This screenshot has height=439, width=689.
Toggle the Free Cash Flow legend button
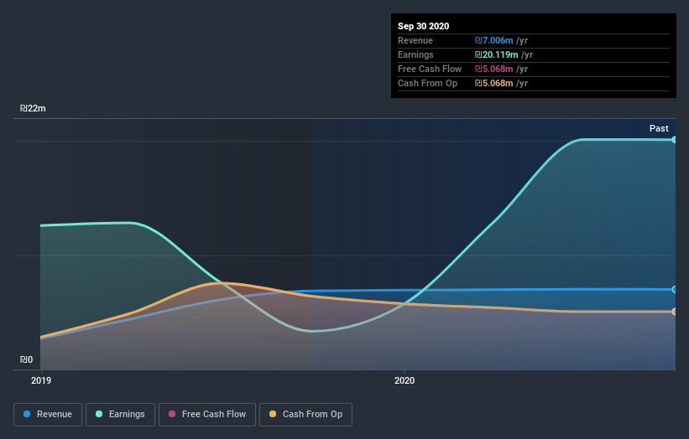[207, 415]
